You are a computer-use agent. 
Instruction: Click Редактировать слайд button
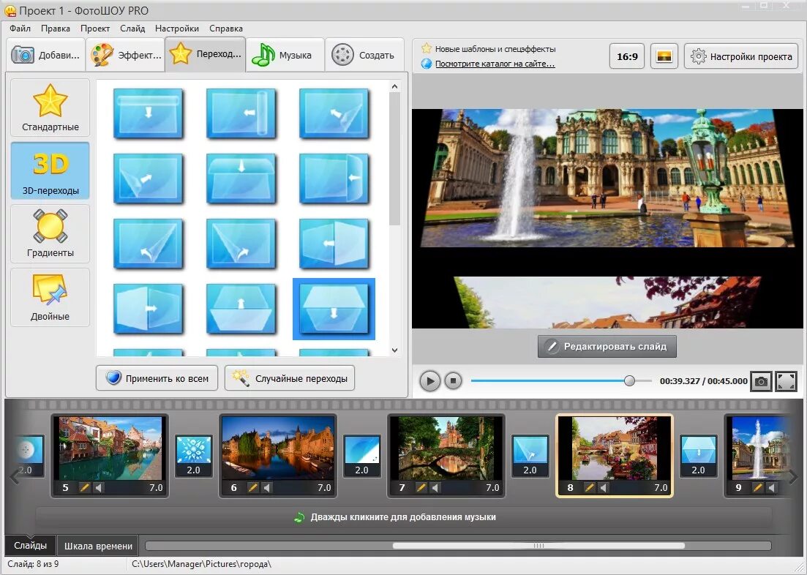[x=607, y=347]
